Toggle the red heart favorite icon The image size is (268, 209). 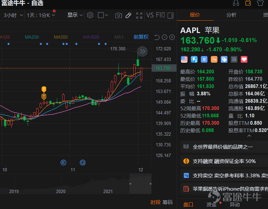tap(244, 59)
